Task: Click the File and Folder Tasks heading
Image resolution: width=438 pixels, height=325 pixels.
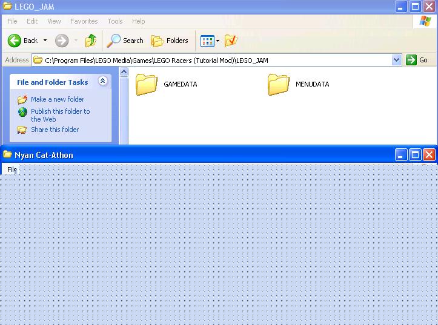Action: tap(53, 82)
